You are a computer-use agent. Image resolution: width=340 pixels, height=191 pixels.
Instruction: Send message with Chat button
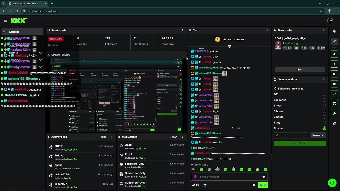tap(263, 185)
